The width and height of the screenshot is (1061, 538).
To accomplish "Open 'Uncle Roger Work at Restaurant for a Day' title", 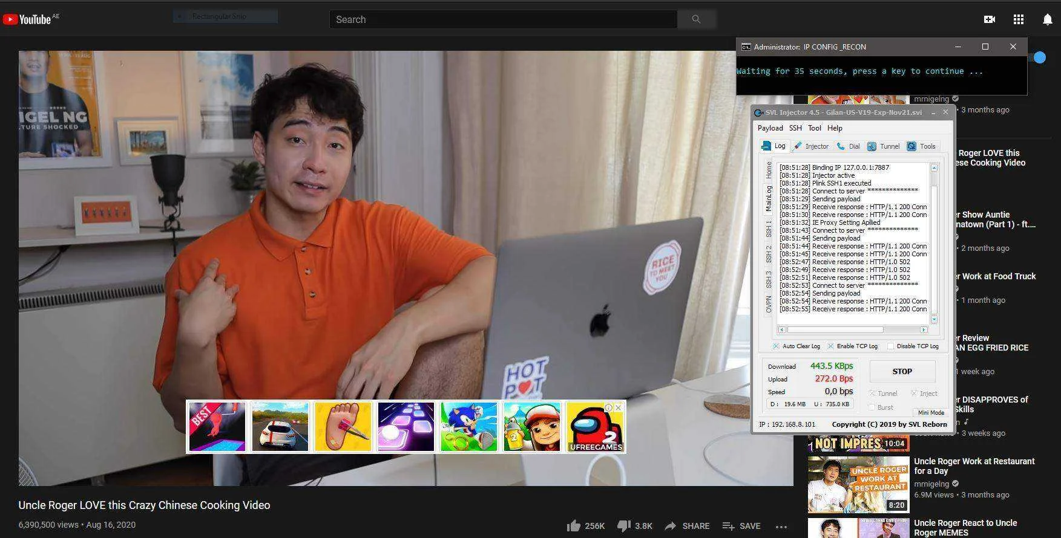I will [974, 466].
